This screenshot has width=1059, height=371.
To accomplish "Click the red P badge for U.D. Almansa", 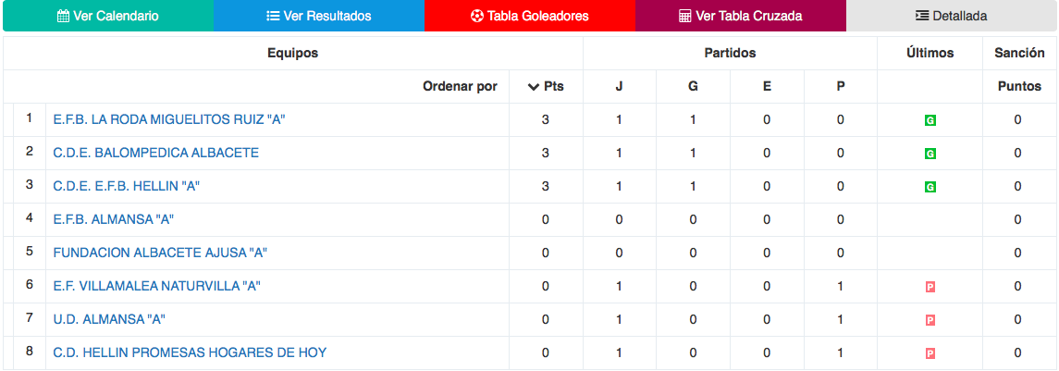I will tap(930, 320).
